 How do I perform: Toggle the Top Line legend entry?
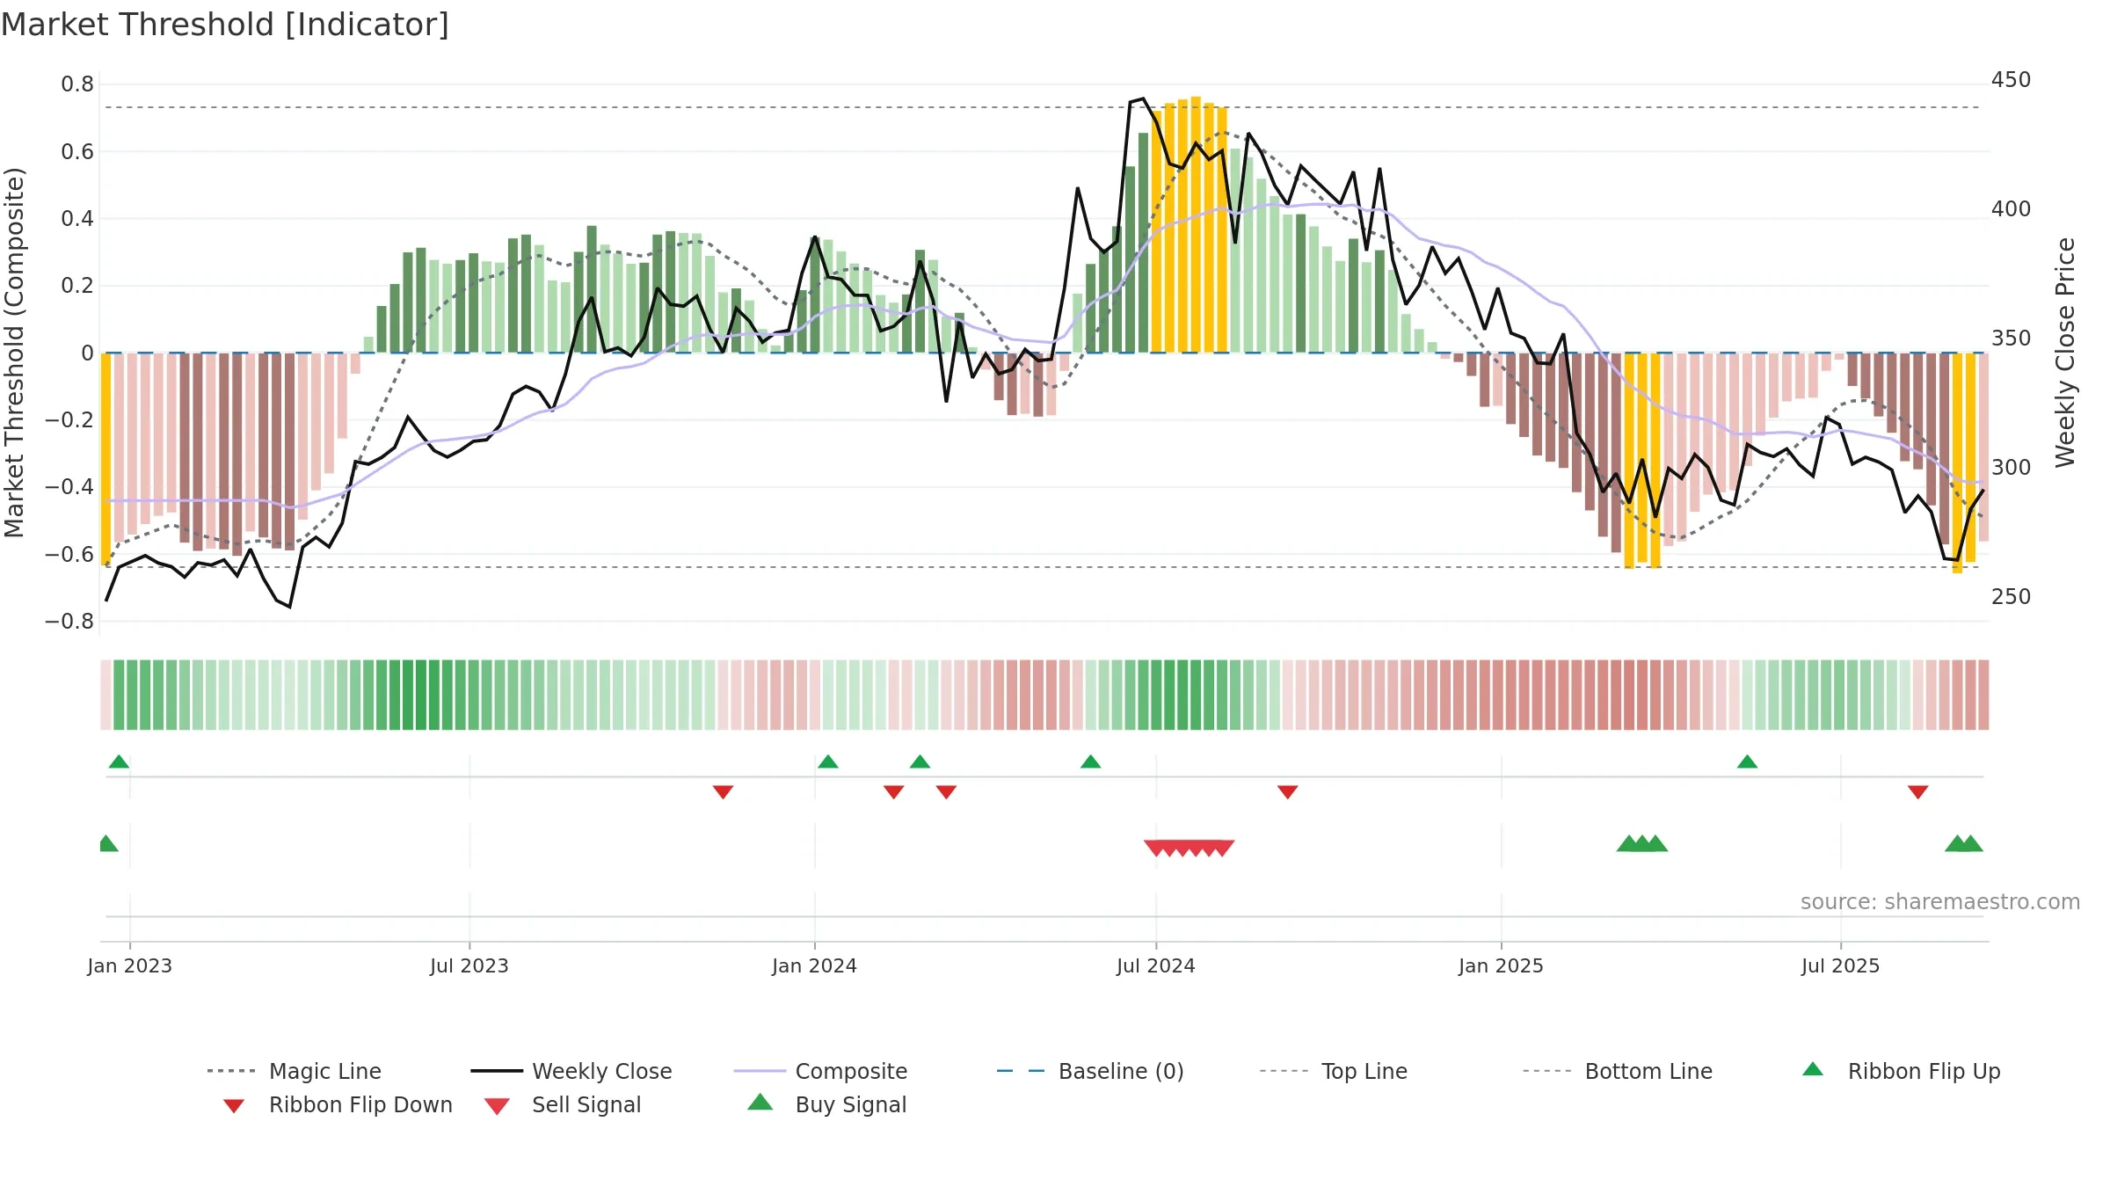(x=1333, y=1071)
